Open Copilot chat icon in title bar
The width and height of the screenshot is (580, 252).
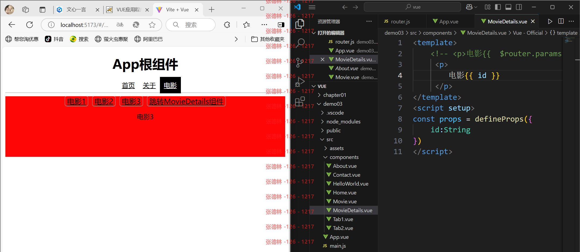coord(469,7)
